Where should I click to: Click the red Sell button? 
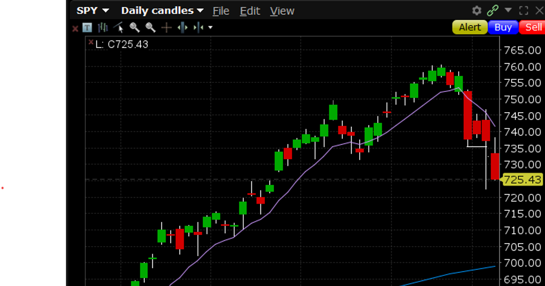click(532, 27)
